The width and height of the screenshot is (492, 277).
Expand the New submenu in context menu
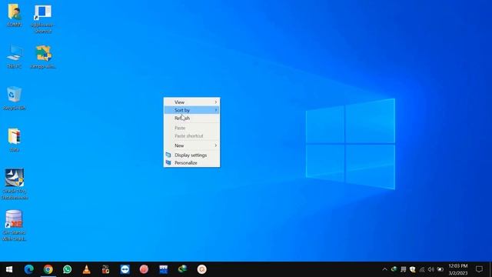click(191, 145)
